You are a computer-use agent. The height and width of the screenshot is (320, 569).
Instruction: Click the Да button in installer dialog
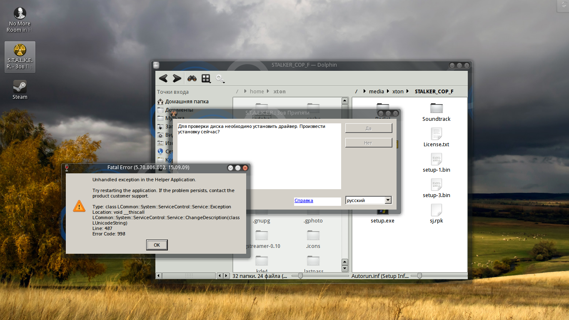(x=369, y=128)
